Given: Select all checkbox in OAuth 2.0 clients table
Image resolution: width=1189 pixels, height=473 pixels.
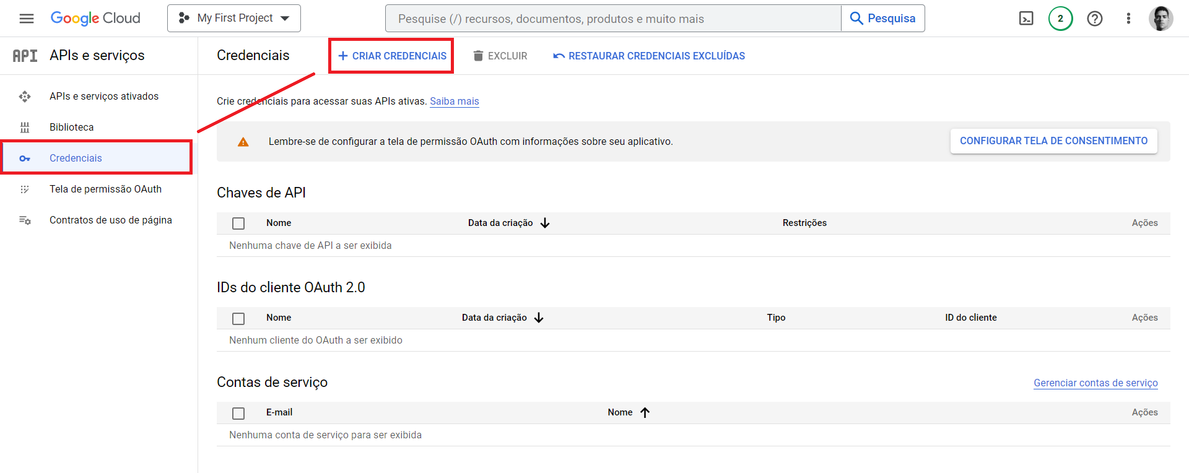Looking at the screenshot, I should (238, 318).
